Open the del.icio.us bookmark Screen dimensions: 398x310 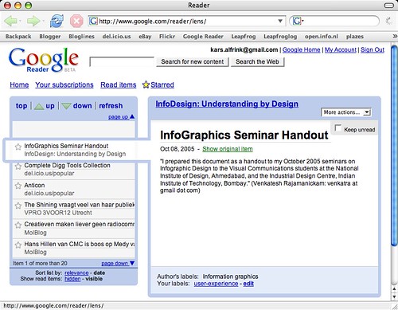point(116,37)
